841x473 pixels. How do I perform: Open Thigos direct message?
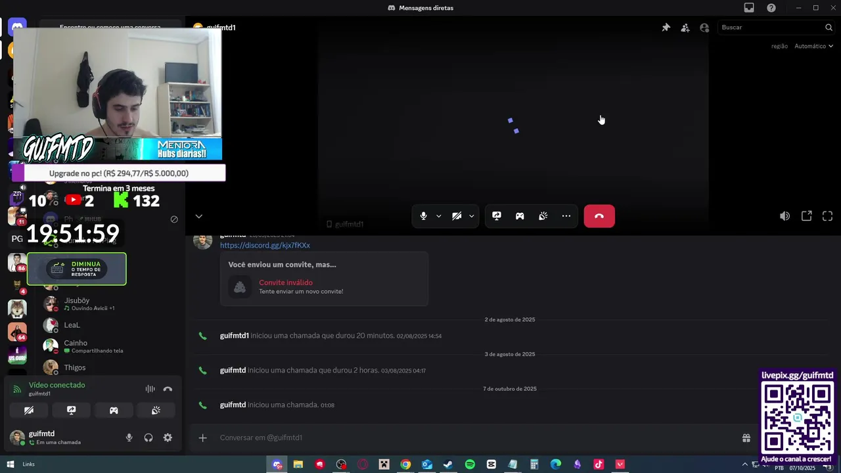tap(108, 367)
